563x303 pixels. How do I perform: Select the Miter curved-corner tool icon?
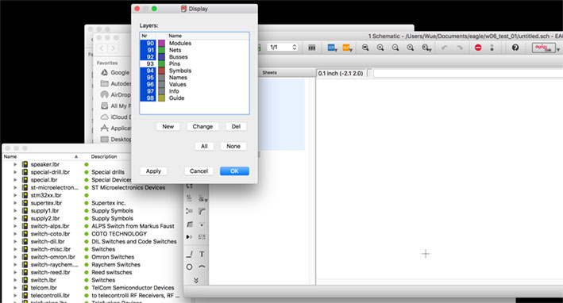[x=202, y=212]
